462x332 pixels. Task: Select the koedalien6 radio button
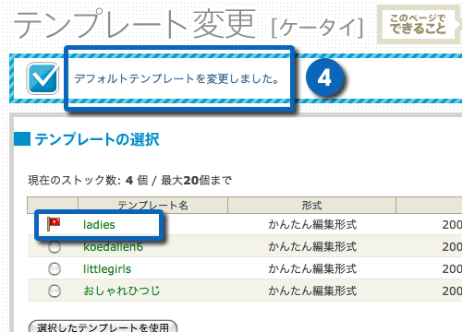click(55, 247)
